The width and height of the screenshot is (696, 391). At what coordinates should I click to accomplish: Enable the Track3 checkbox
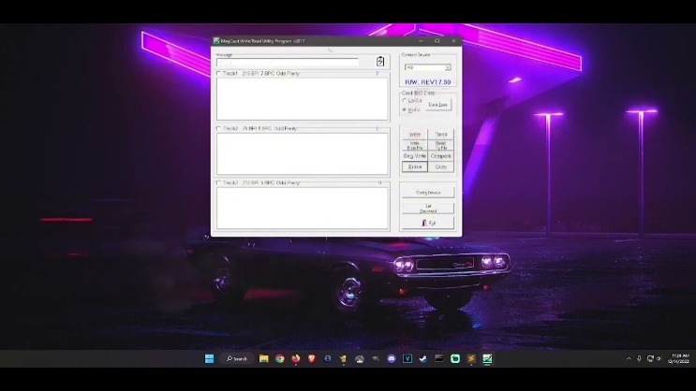pyautogui.click(x=218, y=182)
